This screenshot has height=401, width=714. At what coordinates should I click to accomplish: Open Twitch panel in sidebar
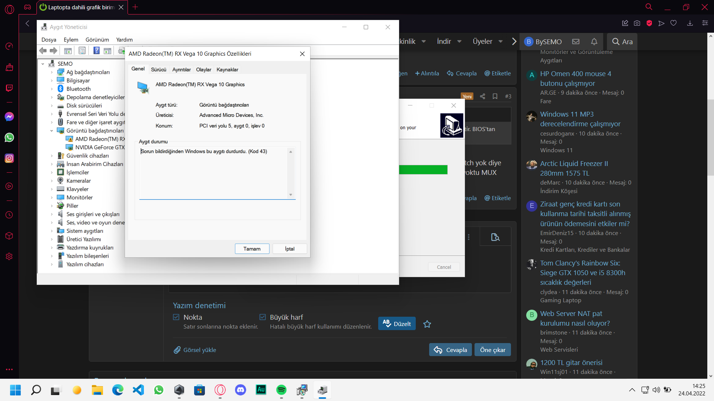9,88
